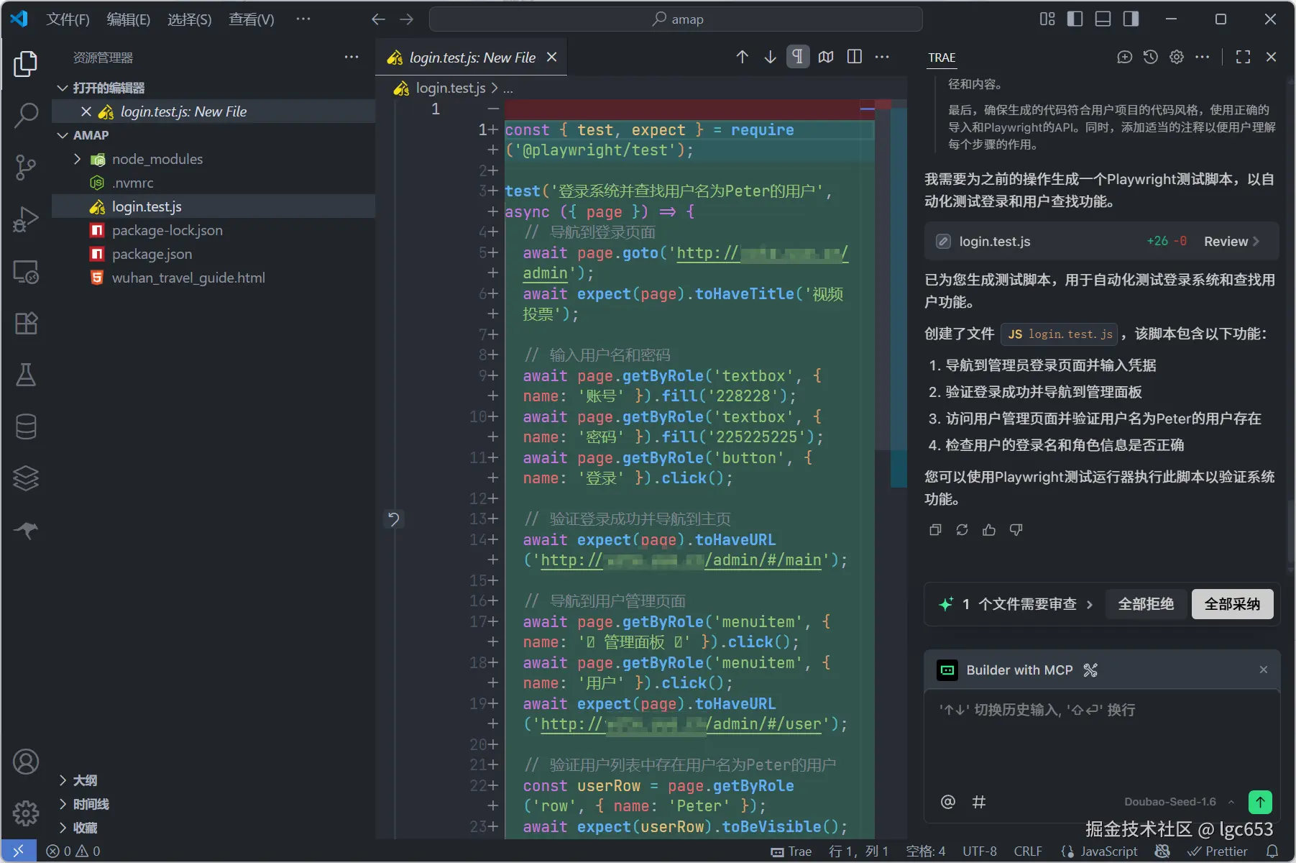
Task: Click thumbs up on the AI response
Action: point(989,530)
